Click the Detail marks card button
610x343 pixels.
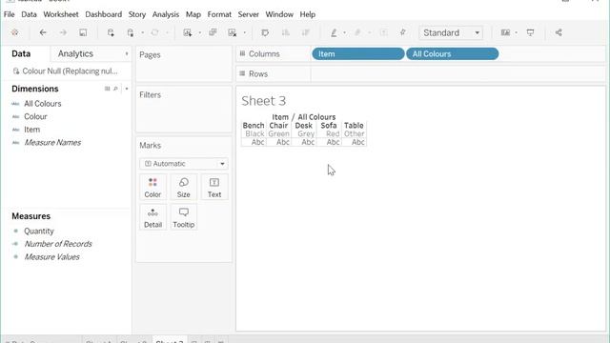152,218
